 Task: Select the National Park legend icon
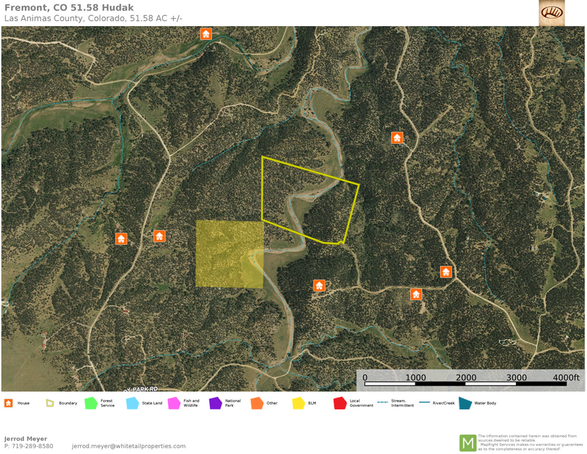point(215,402)
